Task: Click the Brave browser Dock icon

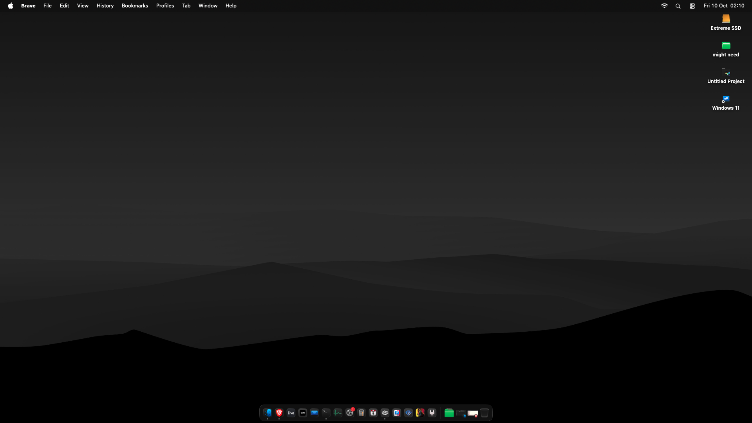Action: pyautogui.click(x=279, y=413)
